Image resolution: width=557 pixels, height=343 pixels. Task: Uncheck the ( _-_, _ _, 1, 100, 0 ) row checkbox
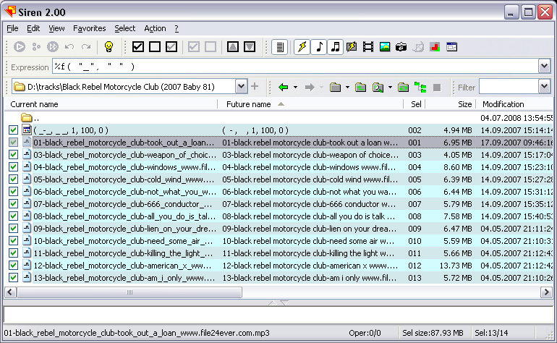click(x=13, y=130)
